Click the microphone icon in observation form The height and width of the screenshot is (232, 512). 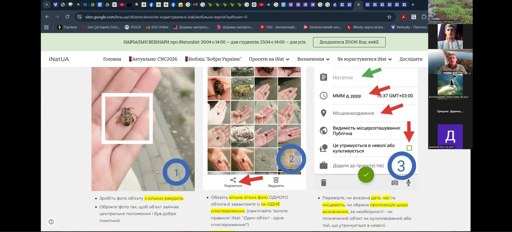[x=408, y=183]
